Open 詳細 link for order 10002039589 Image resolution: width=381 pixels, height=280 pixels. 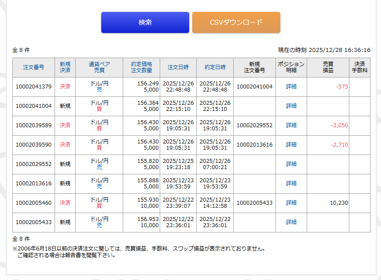[291, 125]
